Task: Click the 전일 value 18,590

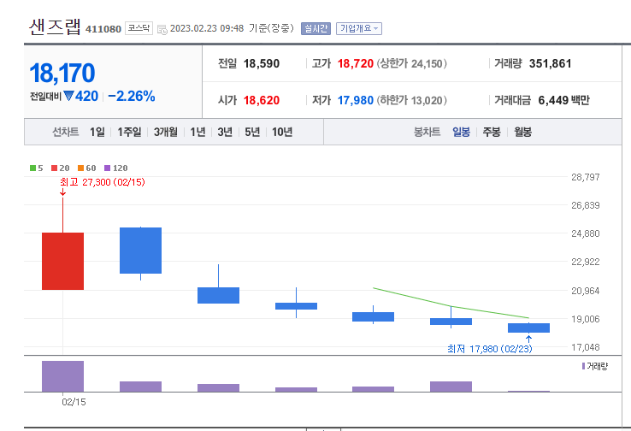Action: (x=262, y=63)
